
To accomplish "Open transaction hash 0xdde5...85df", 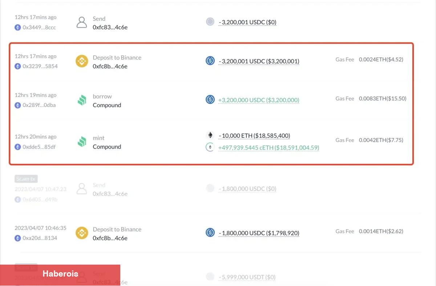I will 39,147.
